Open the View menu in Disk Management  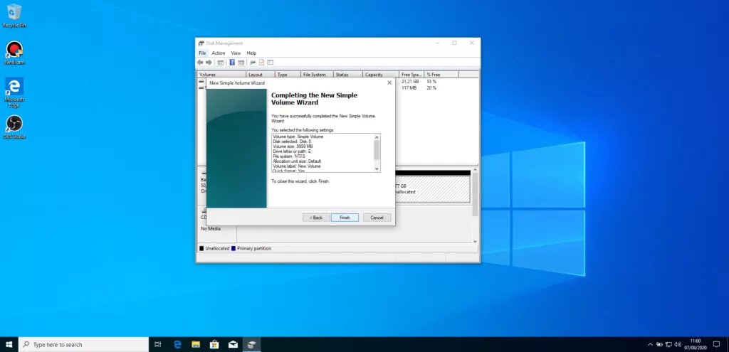[236, 53]
